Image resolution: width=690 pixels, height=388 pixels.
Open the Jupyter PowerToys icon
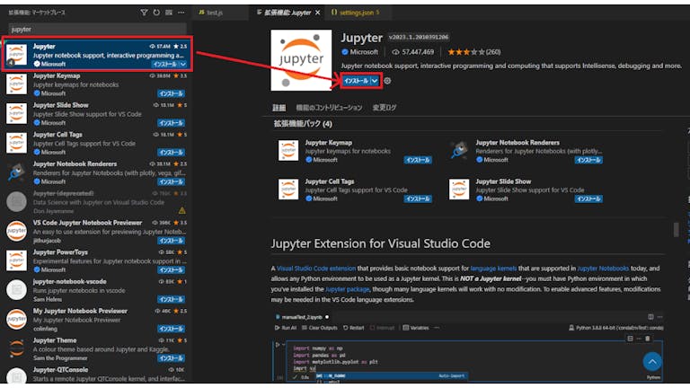[16, 260]
